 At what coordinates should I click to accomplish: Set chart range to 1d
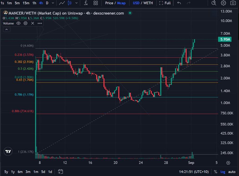(50, 172)
